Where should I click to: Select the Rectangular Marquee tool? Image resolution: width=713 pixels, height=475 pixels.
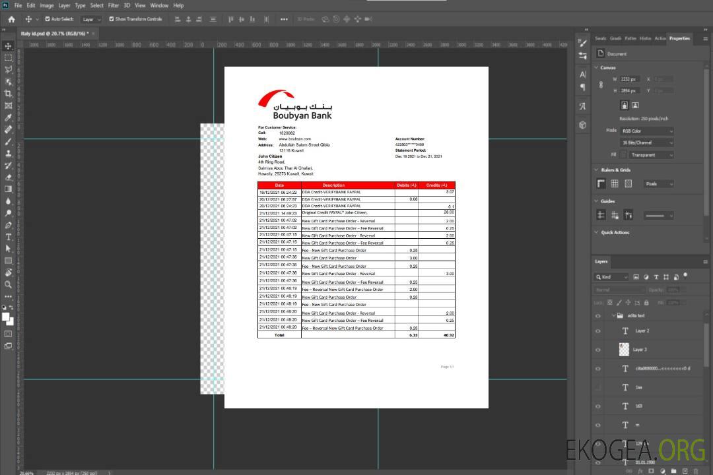[8, 58]
